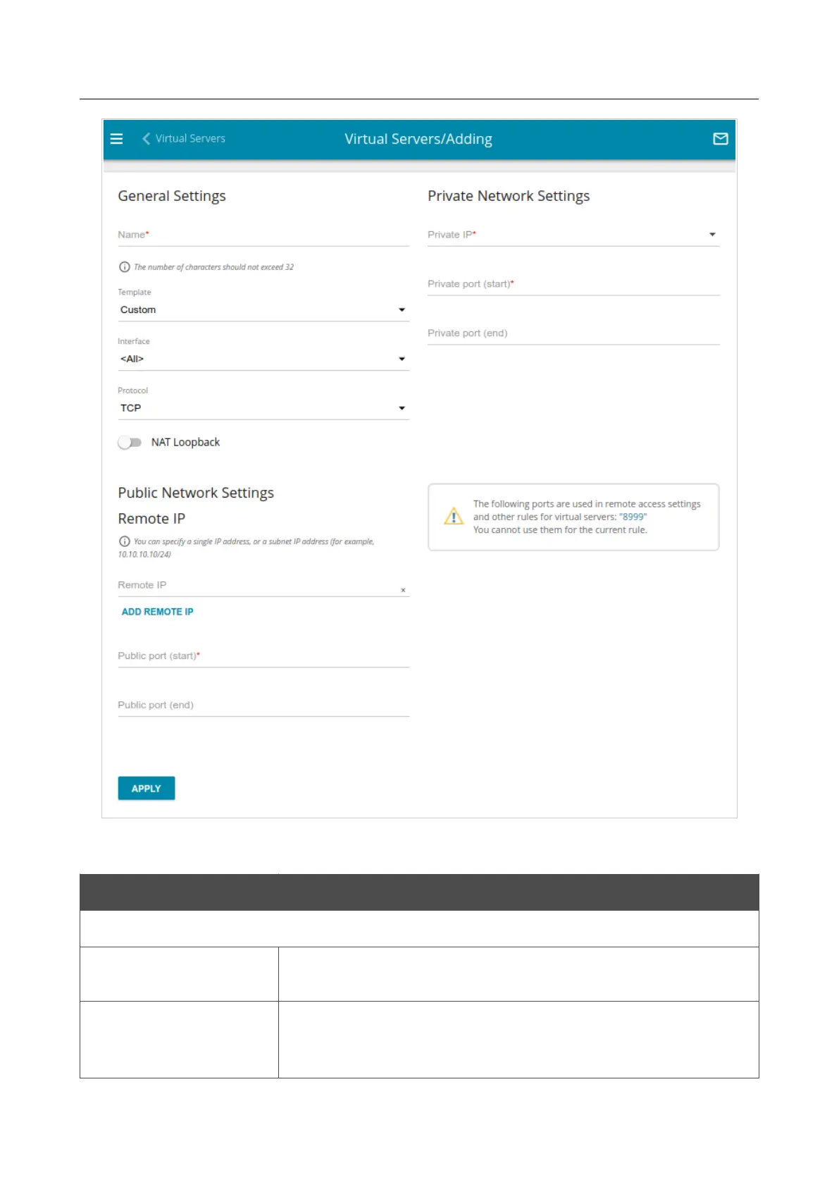839x1187 pixels.
Task: Toggle the NAT Loopback switch
Action: click(130, 443)
